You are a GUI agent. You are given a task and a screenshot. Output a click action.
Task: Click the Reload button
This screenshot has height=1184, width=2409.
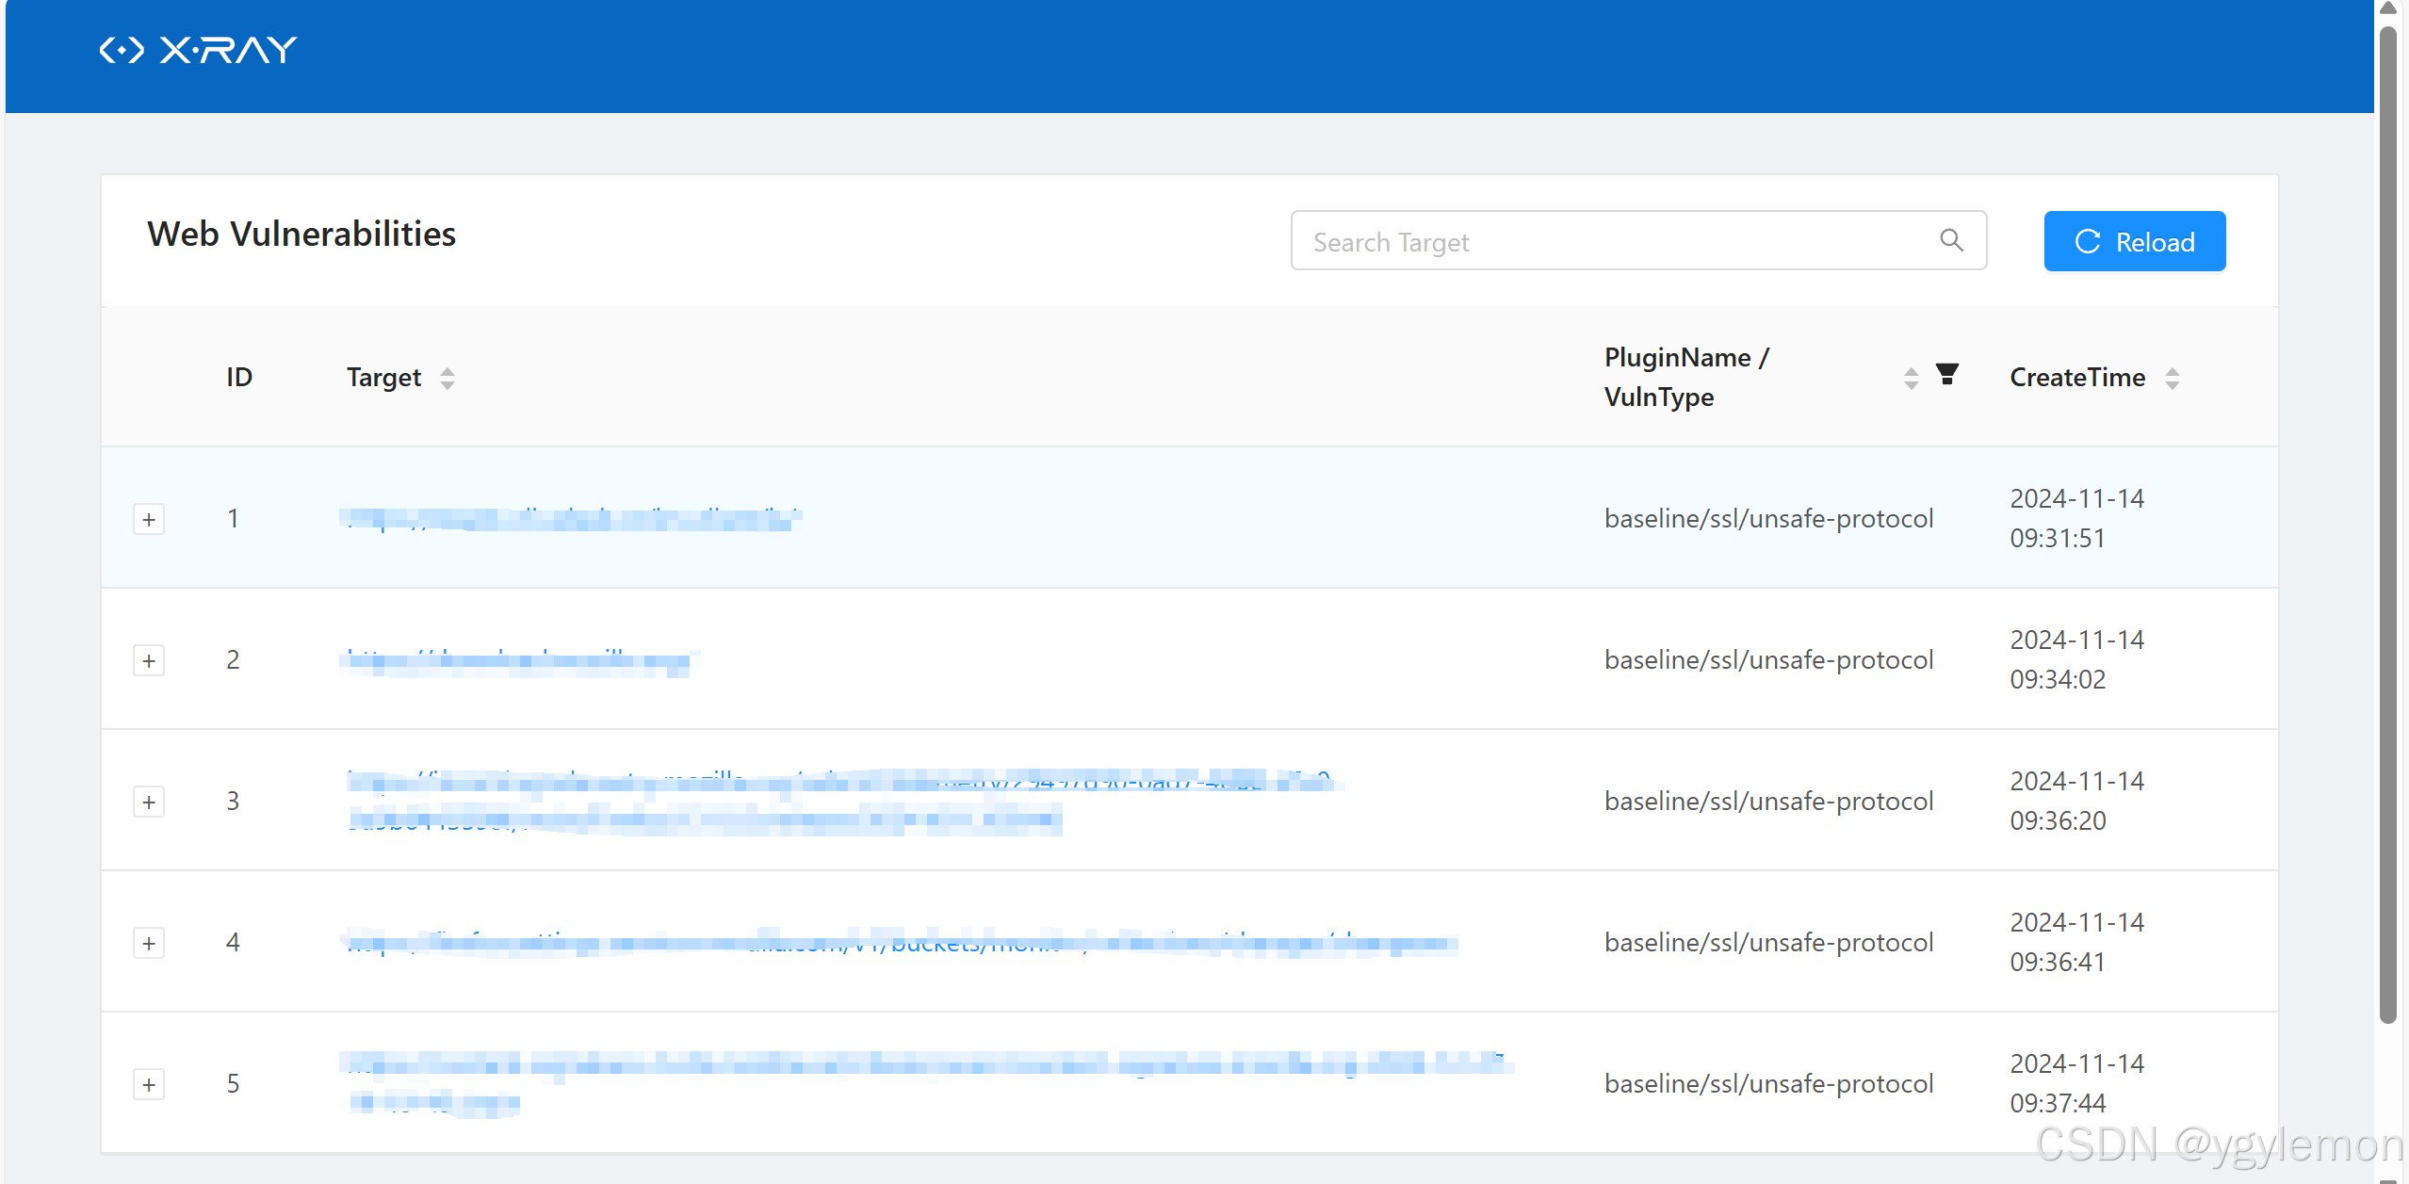2134,241
